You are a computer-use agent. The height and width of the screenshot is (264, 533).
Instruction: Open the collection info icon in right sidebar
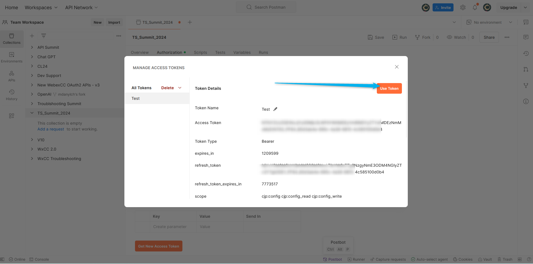[x=526, y=101]
